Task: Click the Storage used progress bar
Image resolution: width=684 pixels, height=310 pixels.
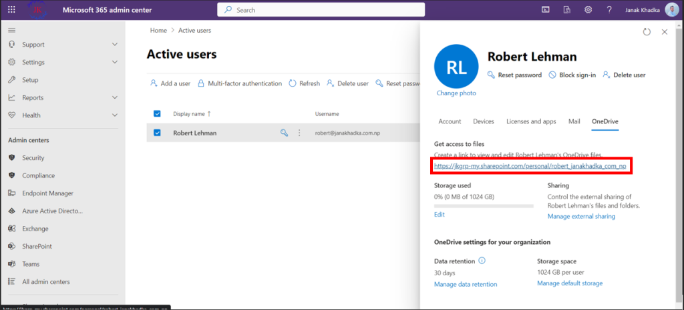Action: 484,206
